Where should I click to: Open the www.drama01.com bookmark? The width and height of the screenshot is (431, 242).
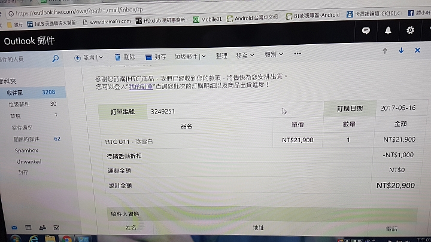point(107,22)
